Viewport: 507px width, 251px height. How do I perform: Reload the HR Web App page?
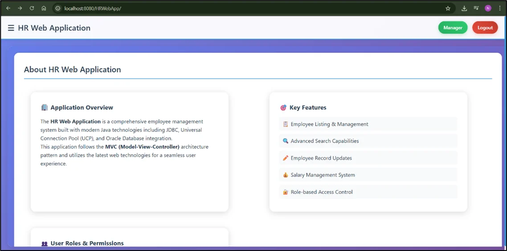pyautogui.click(x=32, y=8)
